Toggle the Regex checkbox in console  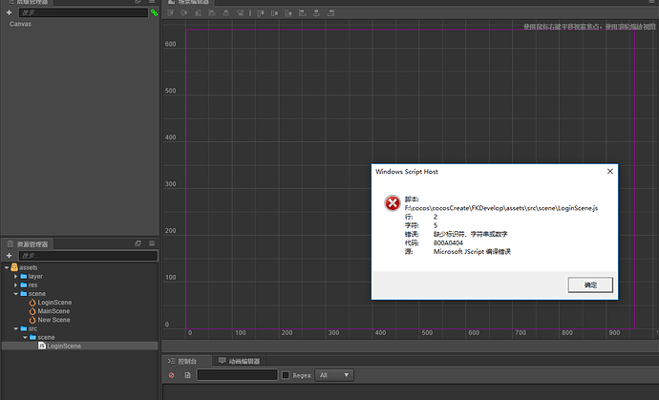(x=286, y=375)
